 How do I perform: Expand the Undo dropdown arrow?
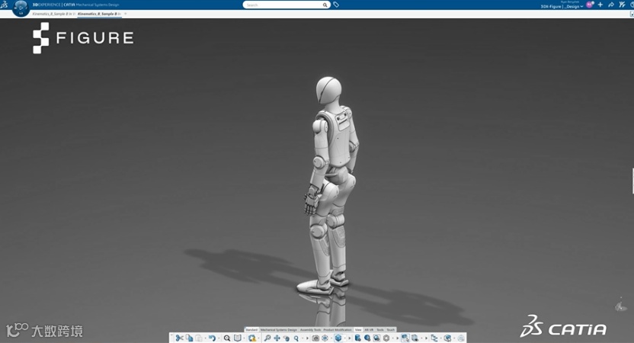(219, 338)
